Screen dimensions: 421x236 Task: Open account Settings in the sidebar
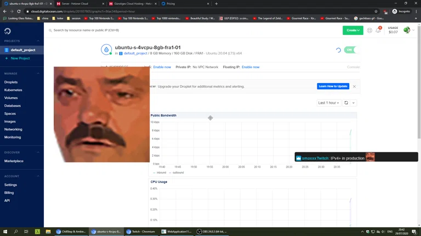pos(10,185)
